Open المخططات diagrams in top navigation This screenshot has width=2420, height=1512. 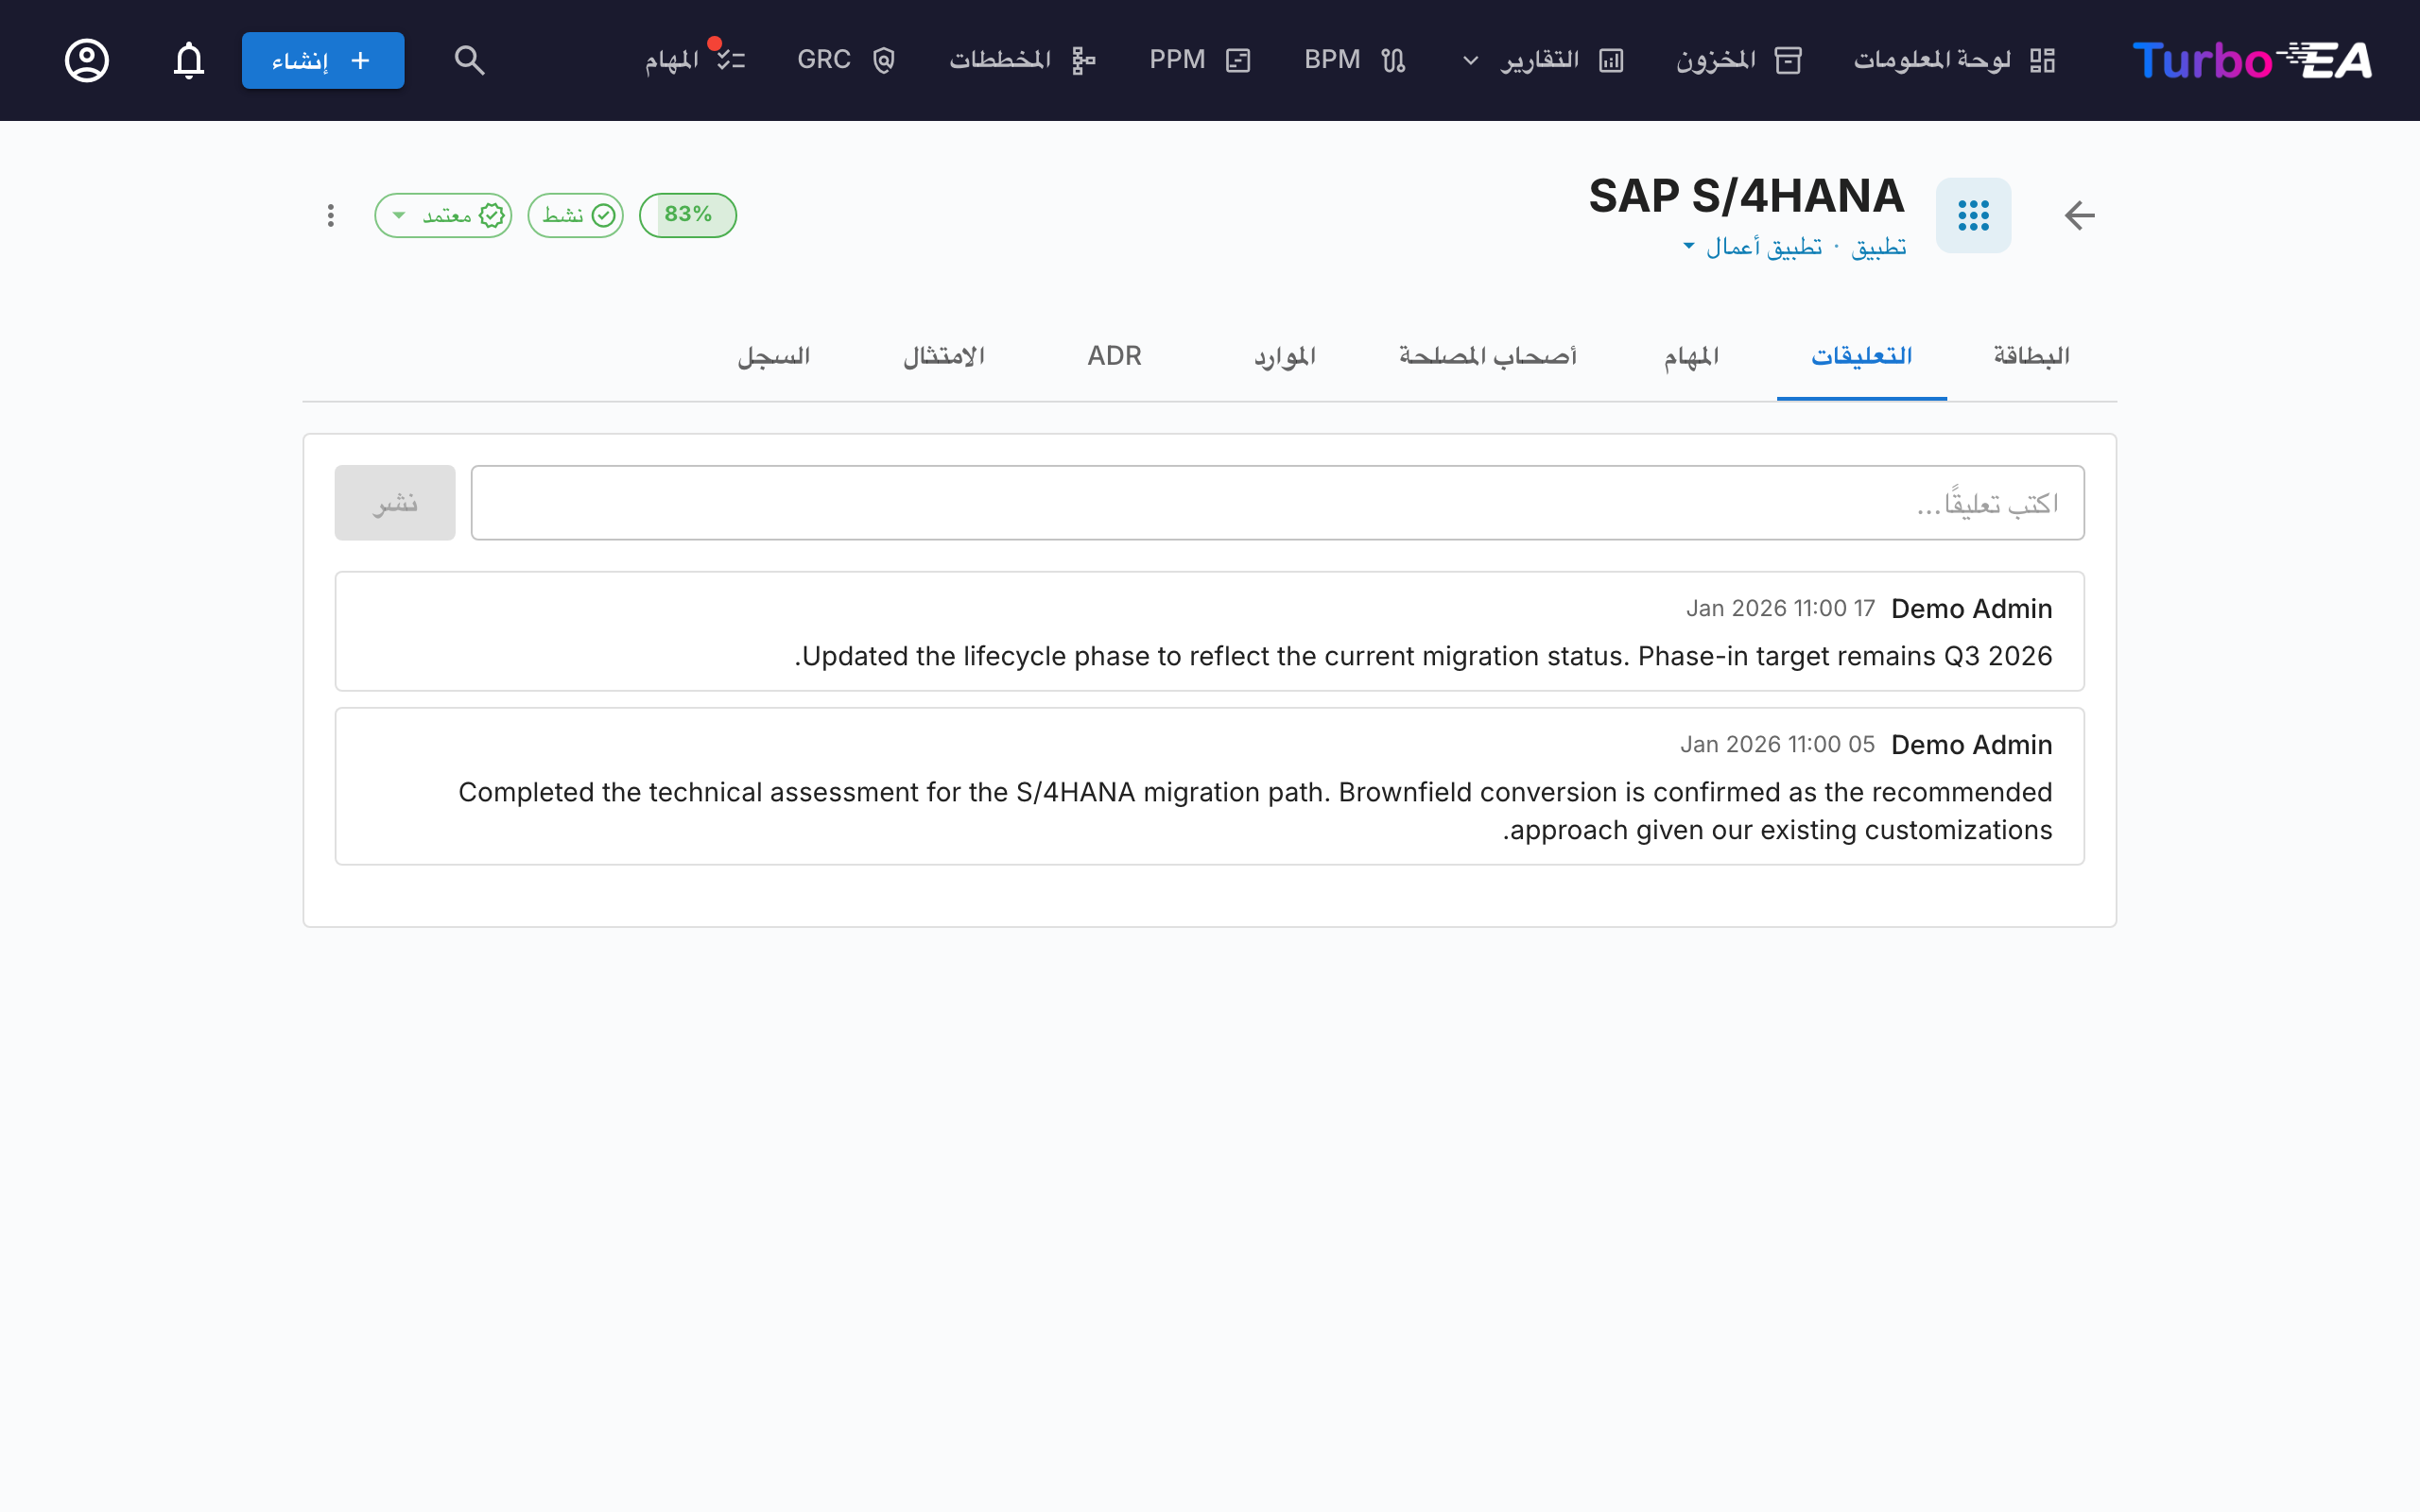[x=1022, y=60]
